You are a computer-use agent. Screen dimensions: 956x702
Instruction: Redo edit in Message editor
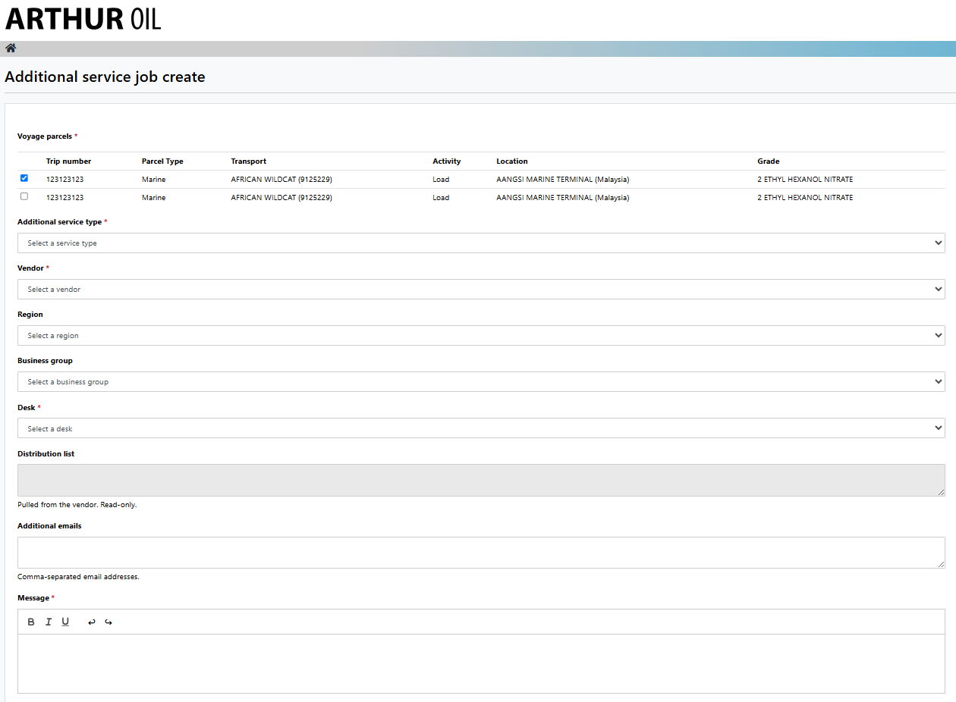point(108,622)
